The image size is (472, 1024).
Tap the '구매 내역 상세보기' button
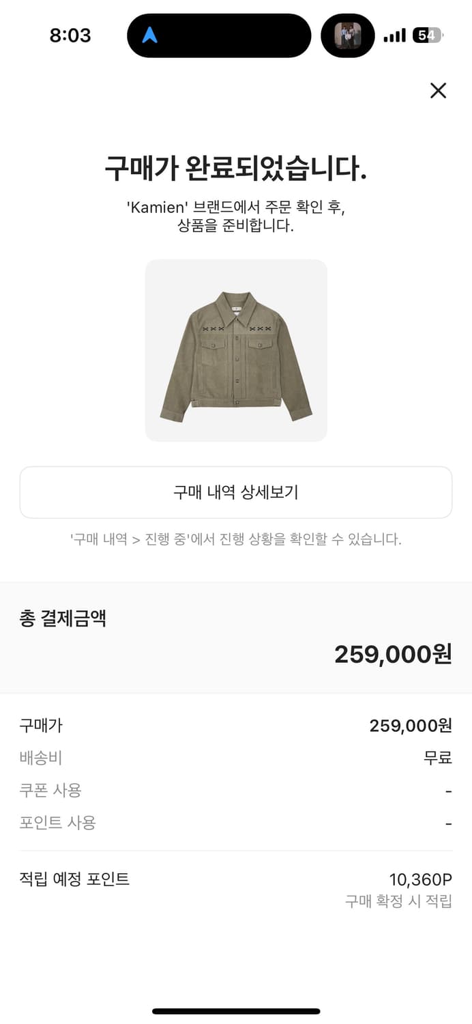coord(236,492)
